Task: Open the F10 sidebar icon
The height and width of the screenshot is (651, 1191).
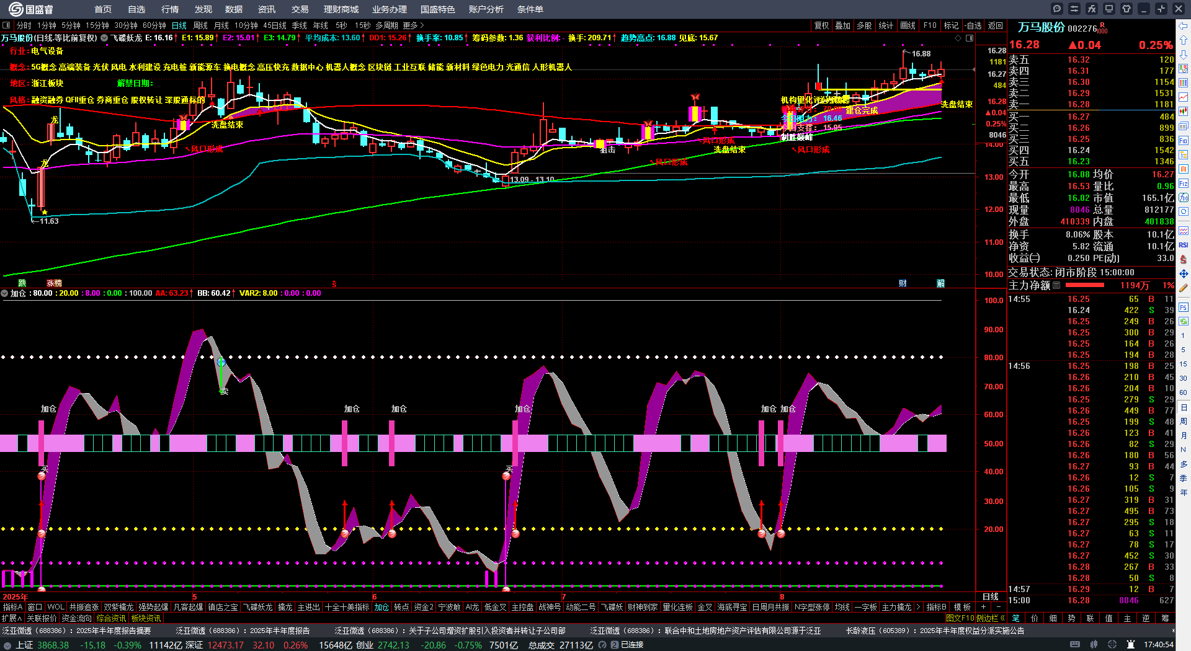Action: (1184, 141)
